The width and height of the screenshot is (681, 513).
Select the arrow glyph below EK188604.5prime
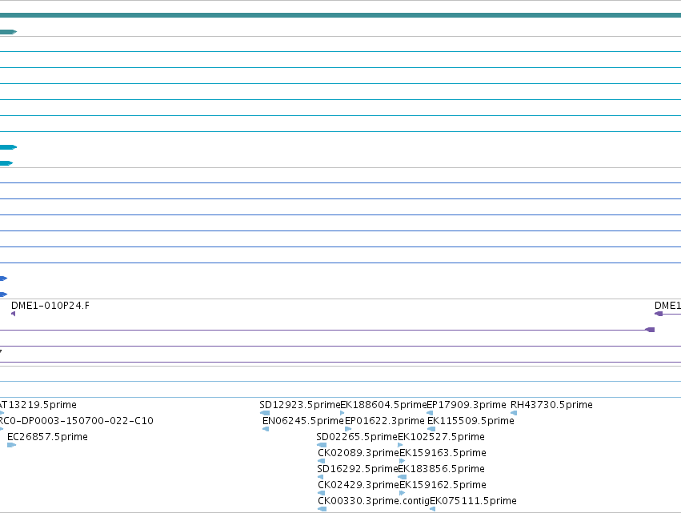(x=343, y=413)
